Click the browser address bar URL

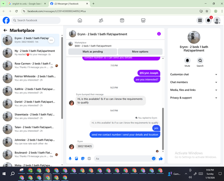coord(56,11)
